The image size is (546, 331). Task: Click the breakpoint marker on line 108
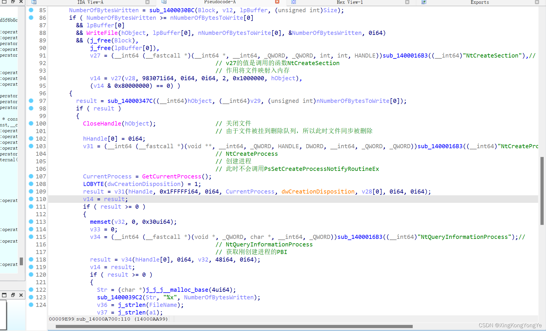pos(31,184)
